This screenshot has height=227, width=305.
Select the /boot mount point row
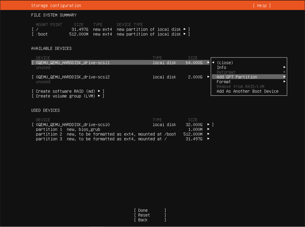click(x=110, y=34)
